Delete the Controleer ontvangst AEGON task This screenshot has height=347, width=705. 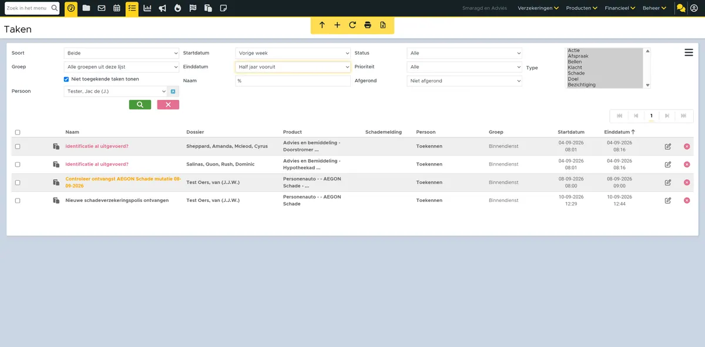pyautogui.click(x=687, y=183)
